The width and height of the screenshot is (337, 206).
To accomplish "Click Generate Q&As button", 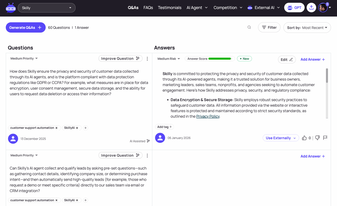I will coord(26,28).
